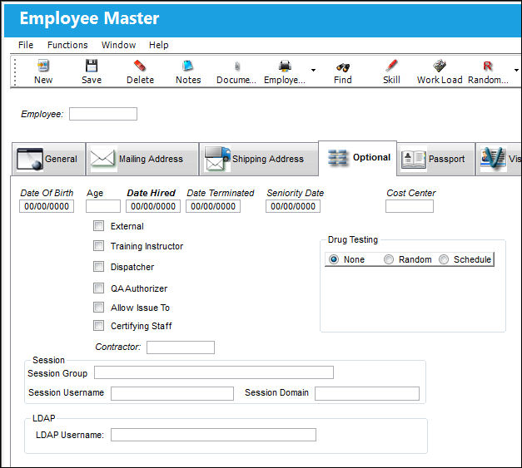Click the Employee print icon
The width and height of the screenshot is (522, 468).
coord(285,66)
